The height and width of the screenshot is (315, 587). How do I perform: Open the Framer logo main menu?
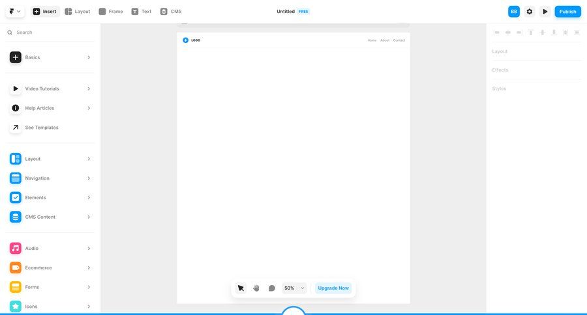pyautogui.click(x=15, y=12)
